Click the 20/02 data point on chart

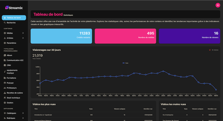click(134, 73)
